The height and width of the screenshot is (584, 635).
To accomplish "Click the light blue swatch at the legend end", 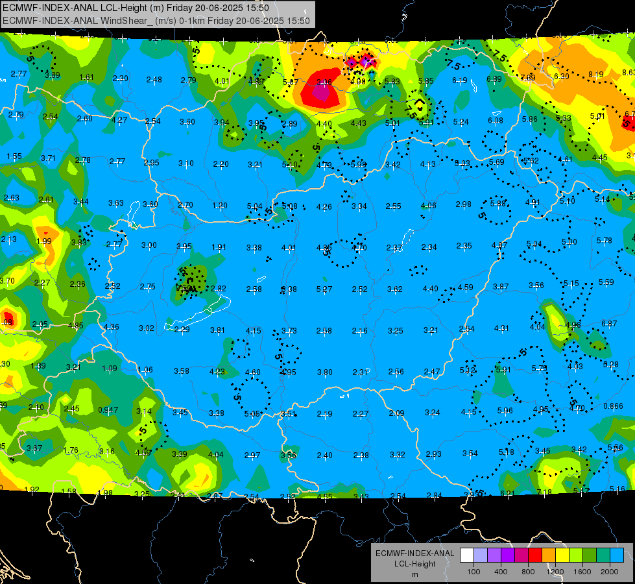I will click(x=617, y=555).
